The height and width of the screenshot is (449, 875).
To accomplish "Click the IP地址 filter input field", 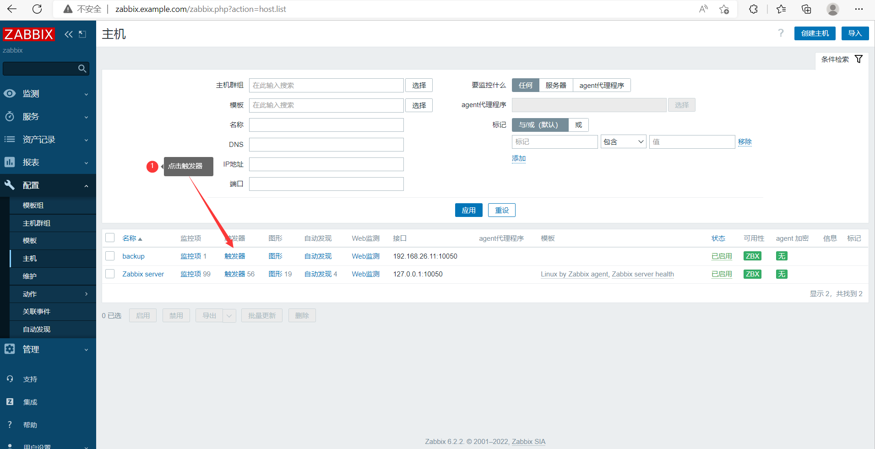I will [326, 164].
